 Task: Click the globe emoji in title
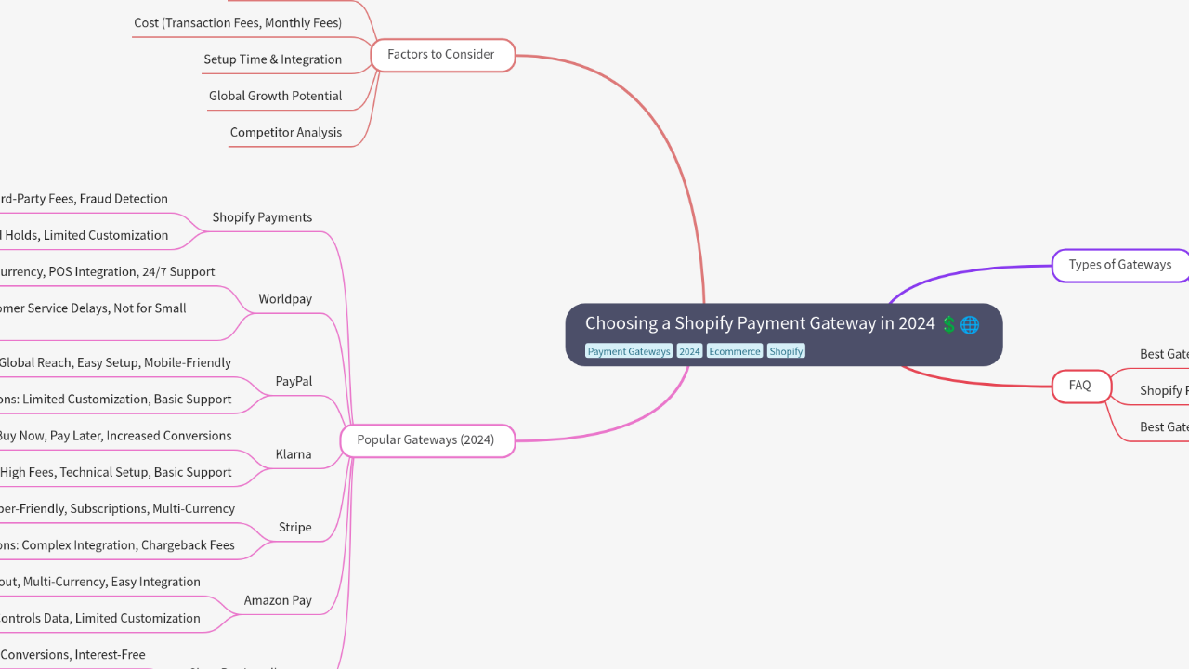tap(970, 324)
